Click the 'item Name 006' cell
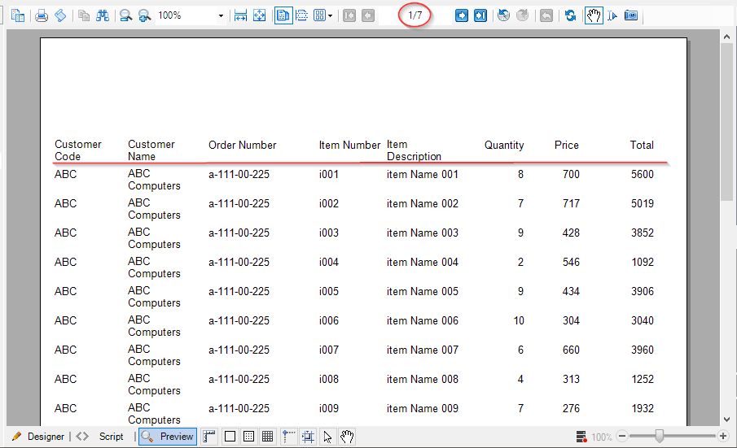Image resolution: width=737 pixels, height=448 pixels. click(x=422, y=320)
